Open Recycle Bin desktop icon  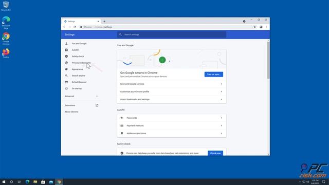coord(6,6)
